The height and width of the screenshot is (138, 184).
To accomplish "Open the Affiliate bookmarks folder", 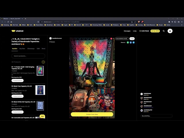I will [x=22, y=25].
